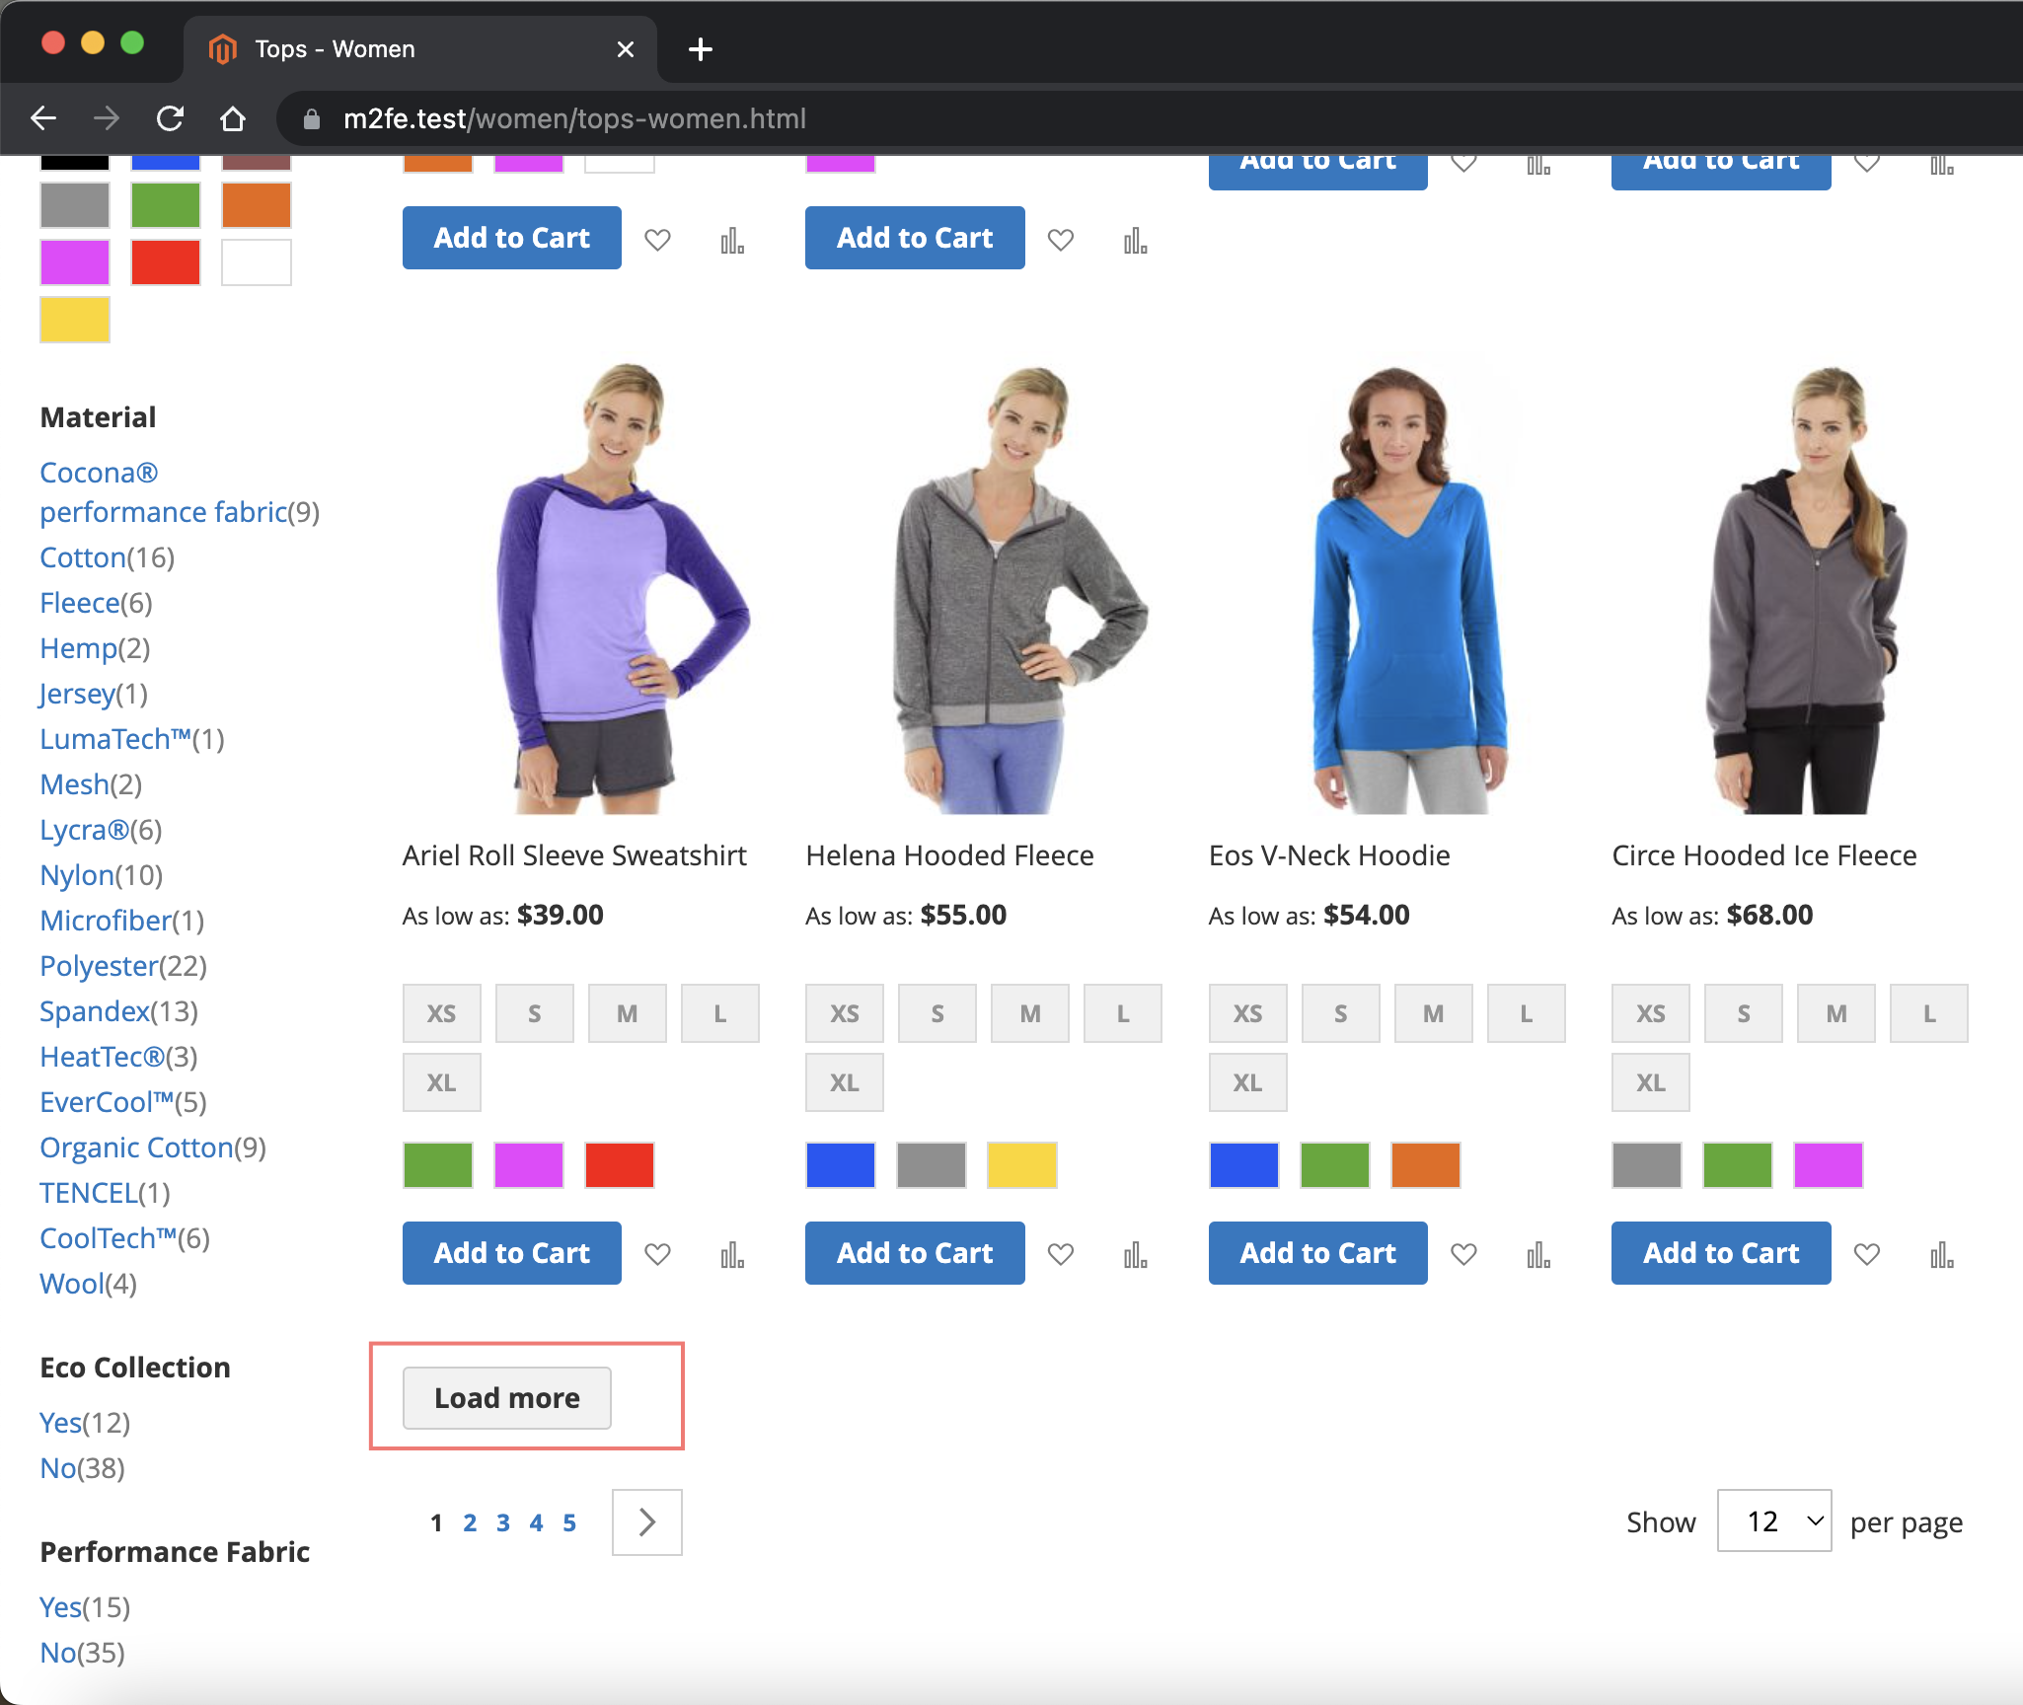Click compare icon for Helena Hooded Fleece
The image size is (2023, 1705).
pos(1135,1254)
